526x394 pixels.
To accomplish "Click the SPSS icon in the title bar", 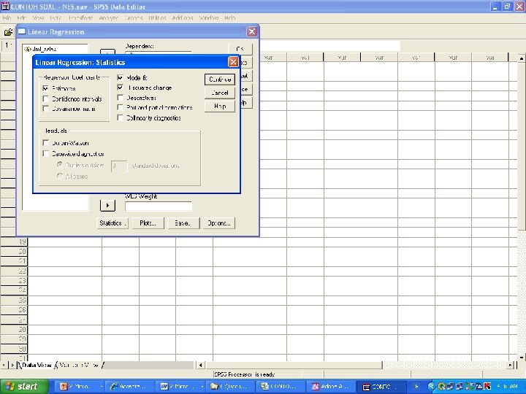I will (x=5, y=7).
